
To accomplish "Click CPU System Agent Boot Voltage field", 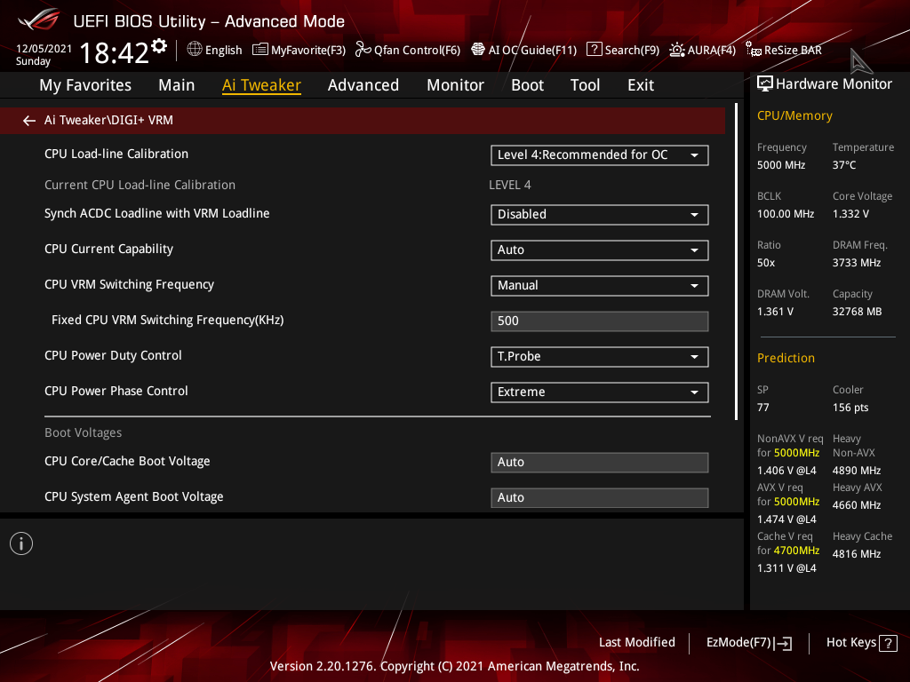I will [x=600, y=498].
